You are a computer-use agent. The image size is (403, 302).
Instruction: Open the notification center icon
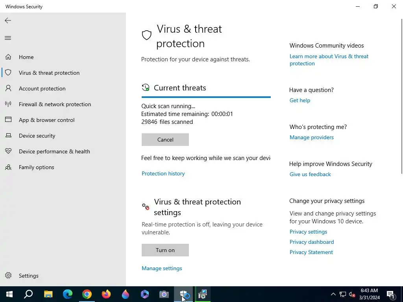(x=391, y=294)
